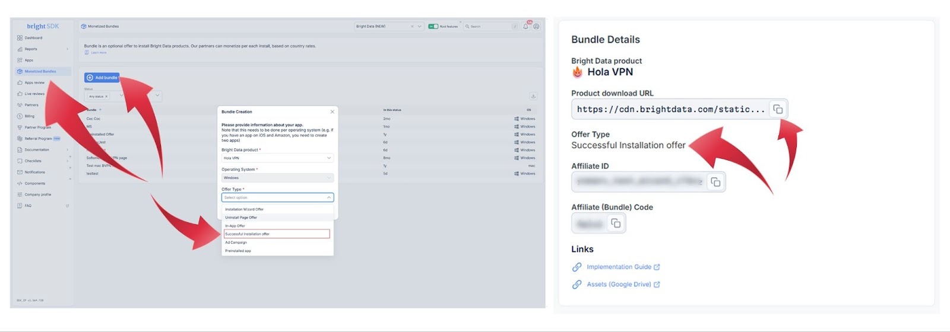950x332 pixels.
Task: Click the Add bundle button
Action: coord(102,78)
